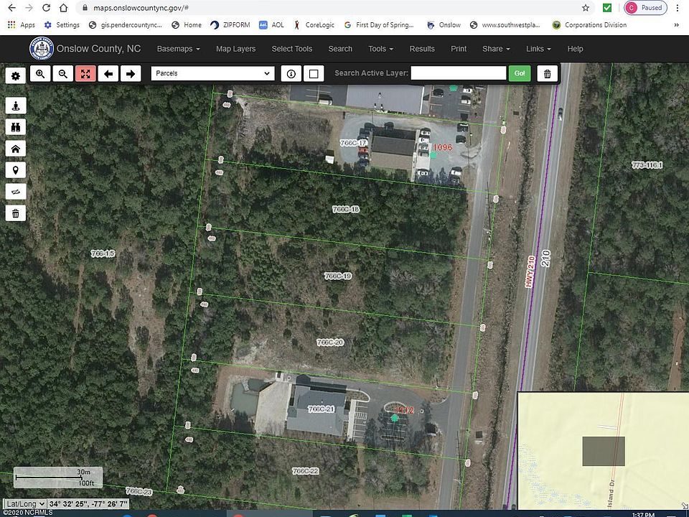Image resolution: width=689 pixels, height=517 pixels.
Task: Open the gis.pendercountync bookmark
Action: (x=125, y=25)
